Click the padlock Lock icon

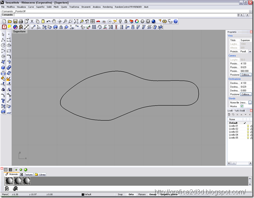click(x=126, y=21)
